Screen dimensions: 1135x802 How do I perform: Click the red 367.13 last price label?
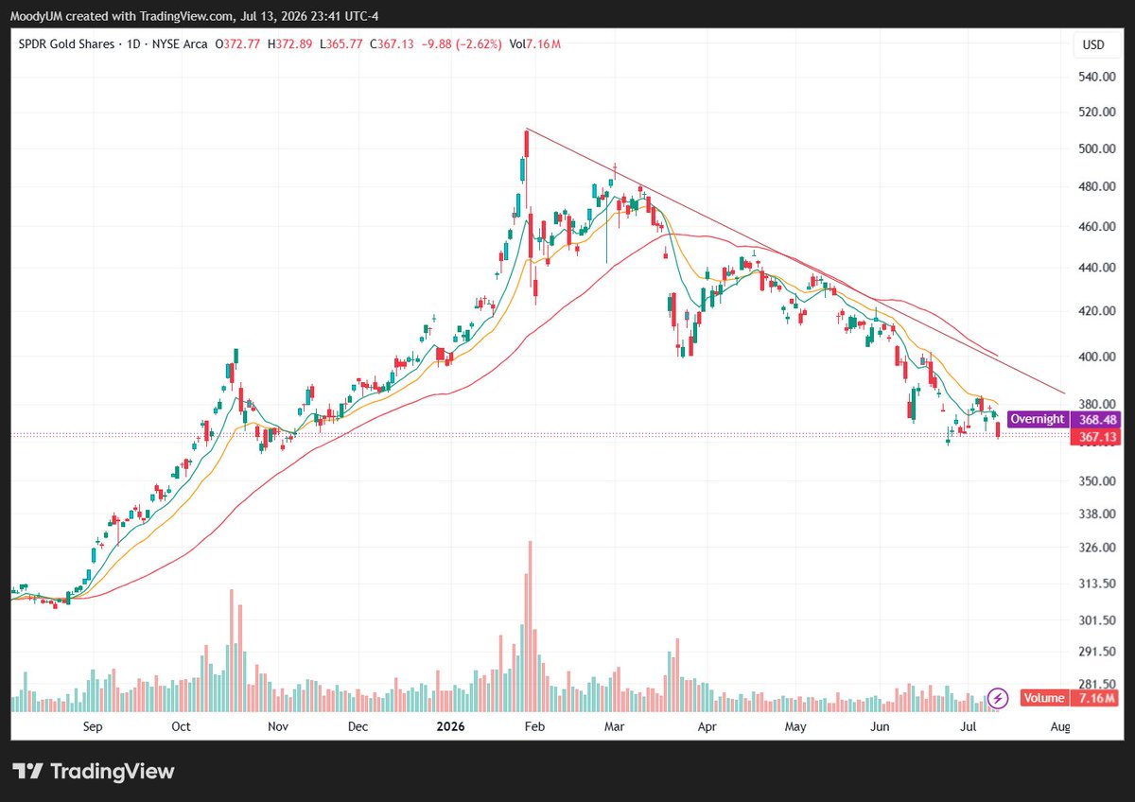1094,437
